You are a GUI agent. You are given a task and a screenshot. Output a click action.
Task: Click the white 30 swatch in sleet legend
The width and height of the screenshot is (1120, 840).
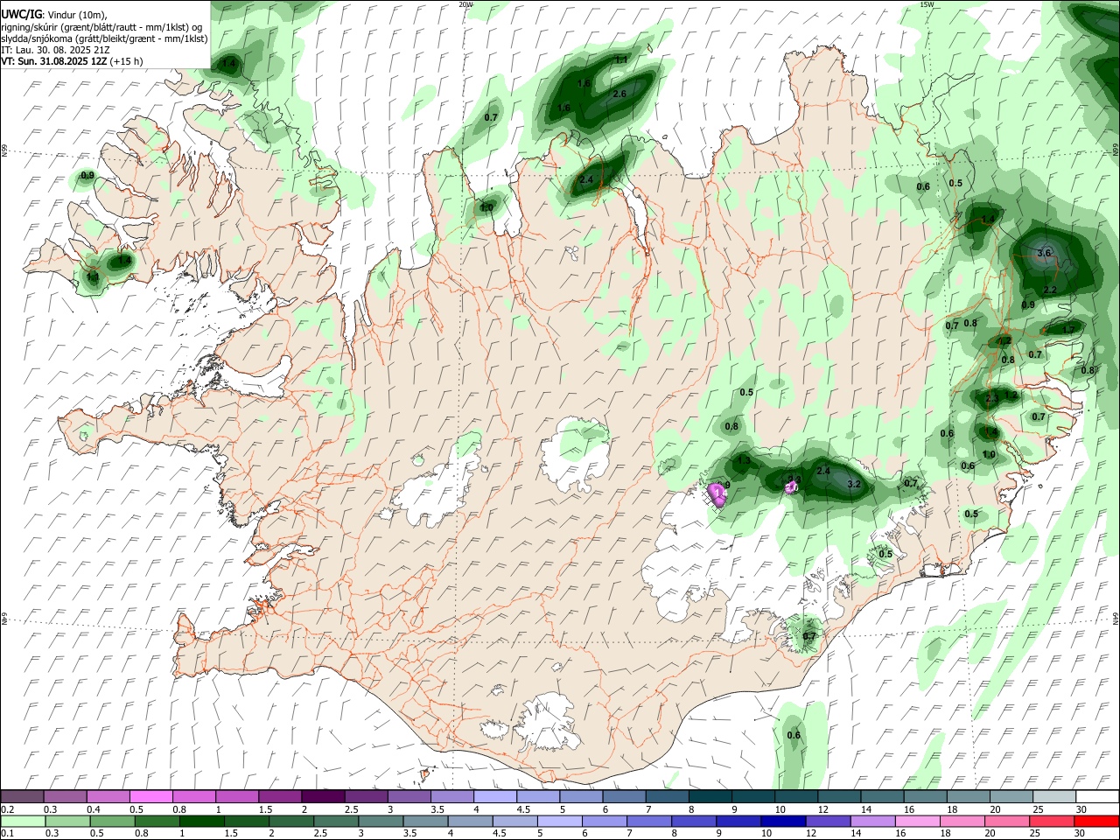[1097, 797]
